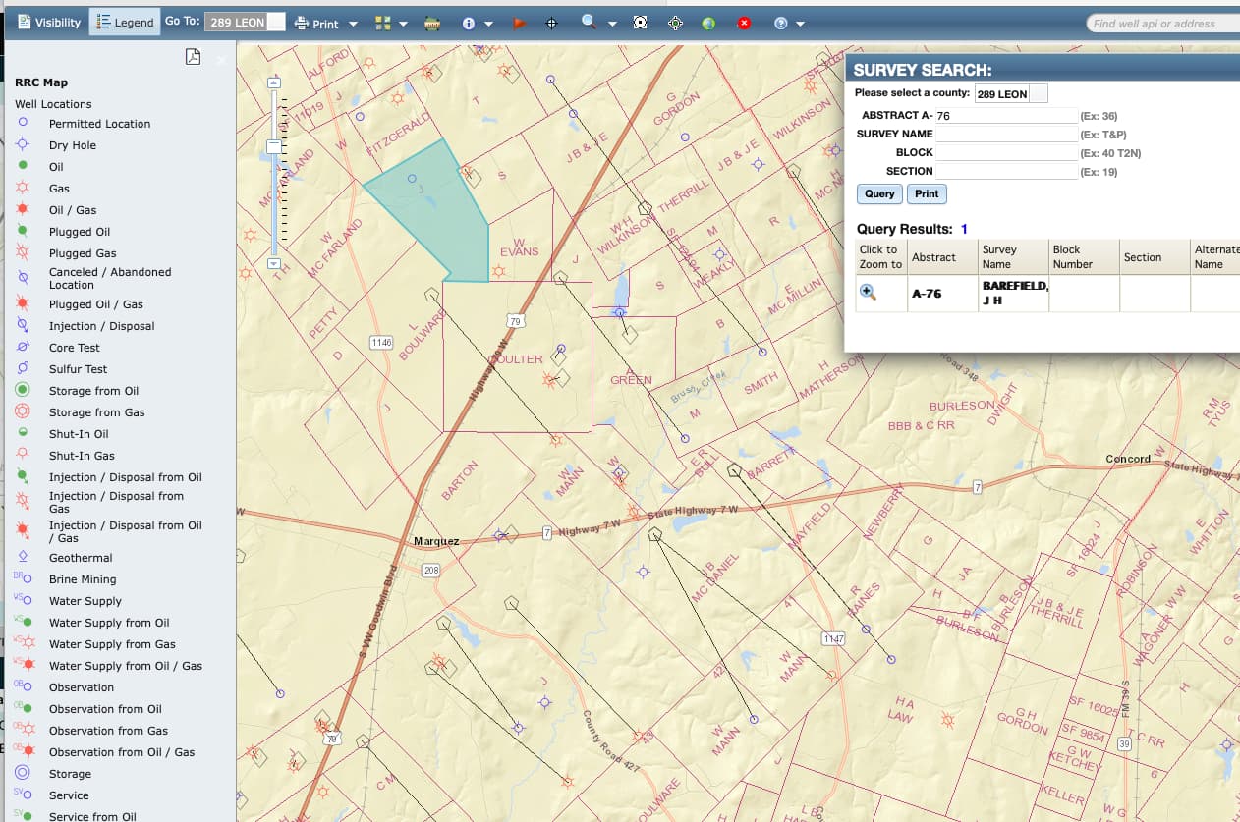
Task: Click the red clear-selection X icon
Action: coord(744,23)
